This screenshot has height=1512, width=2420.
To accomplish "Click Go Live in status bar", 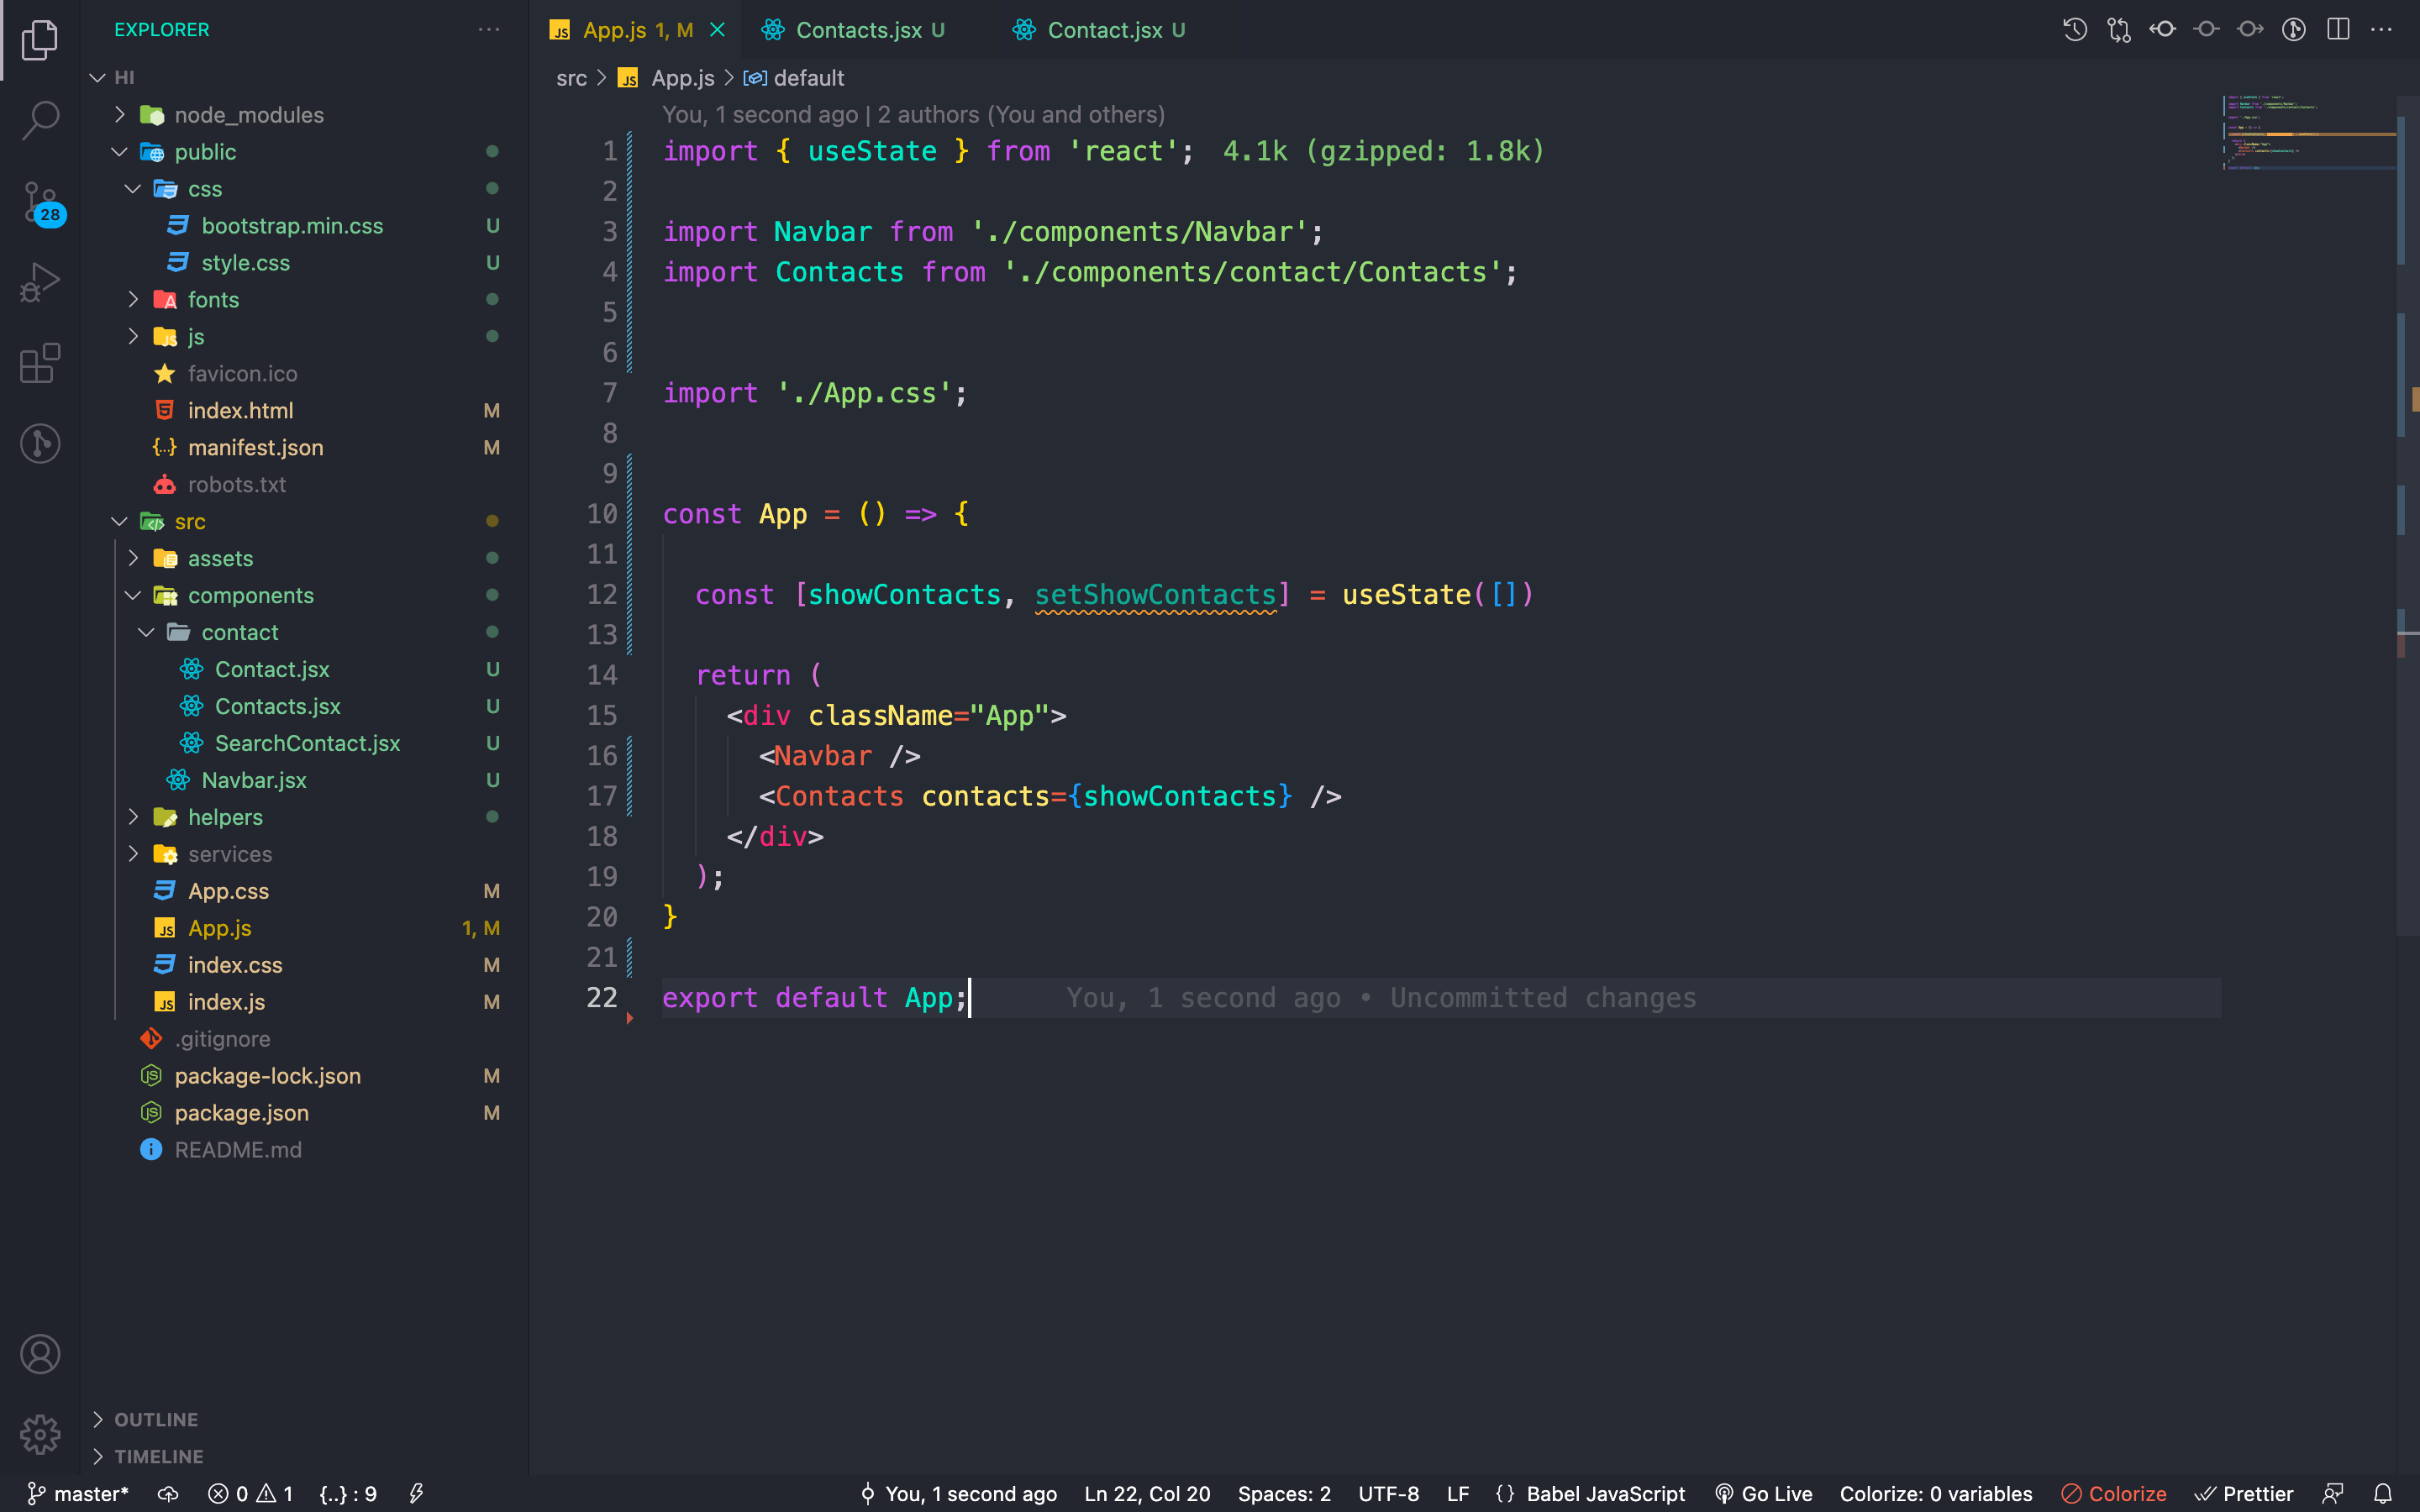I will click(x=1763, y=1494).
